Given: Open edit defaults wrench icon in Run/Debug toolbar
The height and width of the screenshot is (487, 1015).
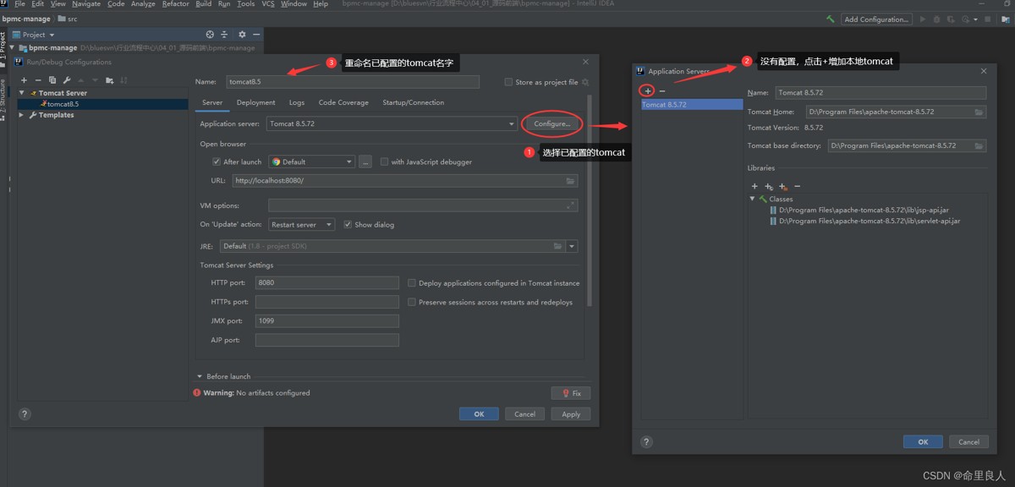Looking at the screenshot, I should pos(67,80).
